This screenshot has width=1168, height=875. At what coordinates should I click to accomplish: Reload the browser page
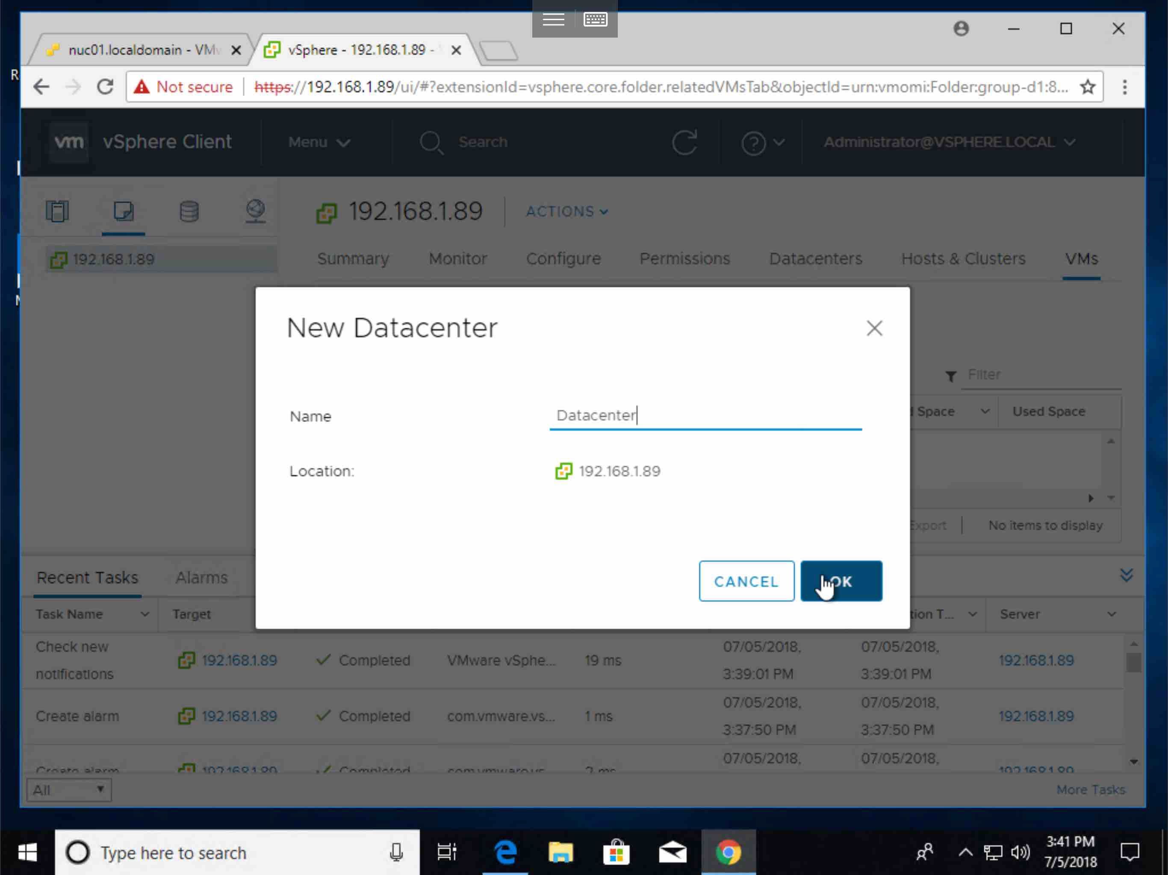(x=106, y=87)
